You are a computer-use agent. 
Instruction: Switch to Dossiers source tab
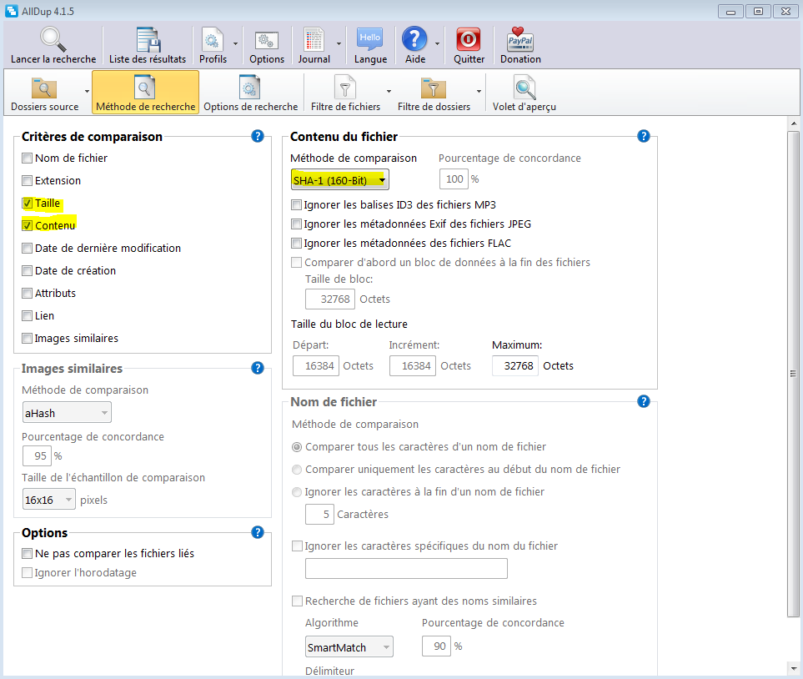44,92
